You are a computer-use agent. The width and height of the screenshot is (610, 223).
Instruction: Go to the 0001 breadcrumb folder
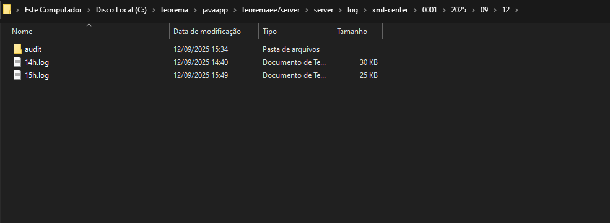(430, 10)
